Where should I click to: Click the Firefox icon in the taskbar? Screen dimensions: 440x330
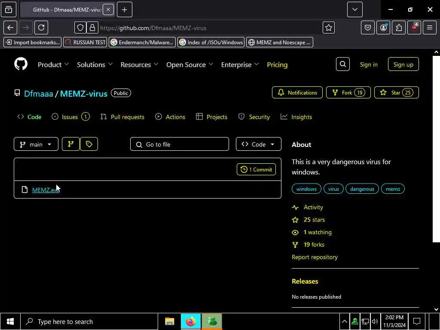pyautogui.click(x=191, y=321)
